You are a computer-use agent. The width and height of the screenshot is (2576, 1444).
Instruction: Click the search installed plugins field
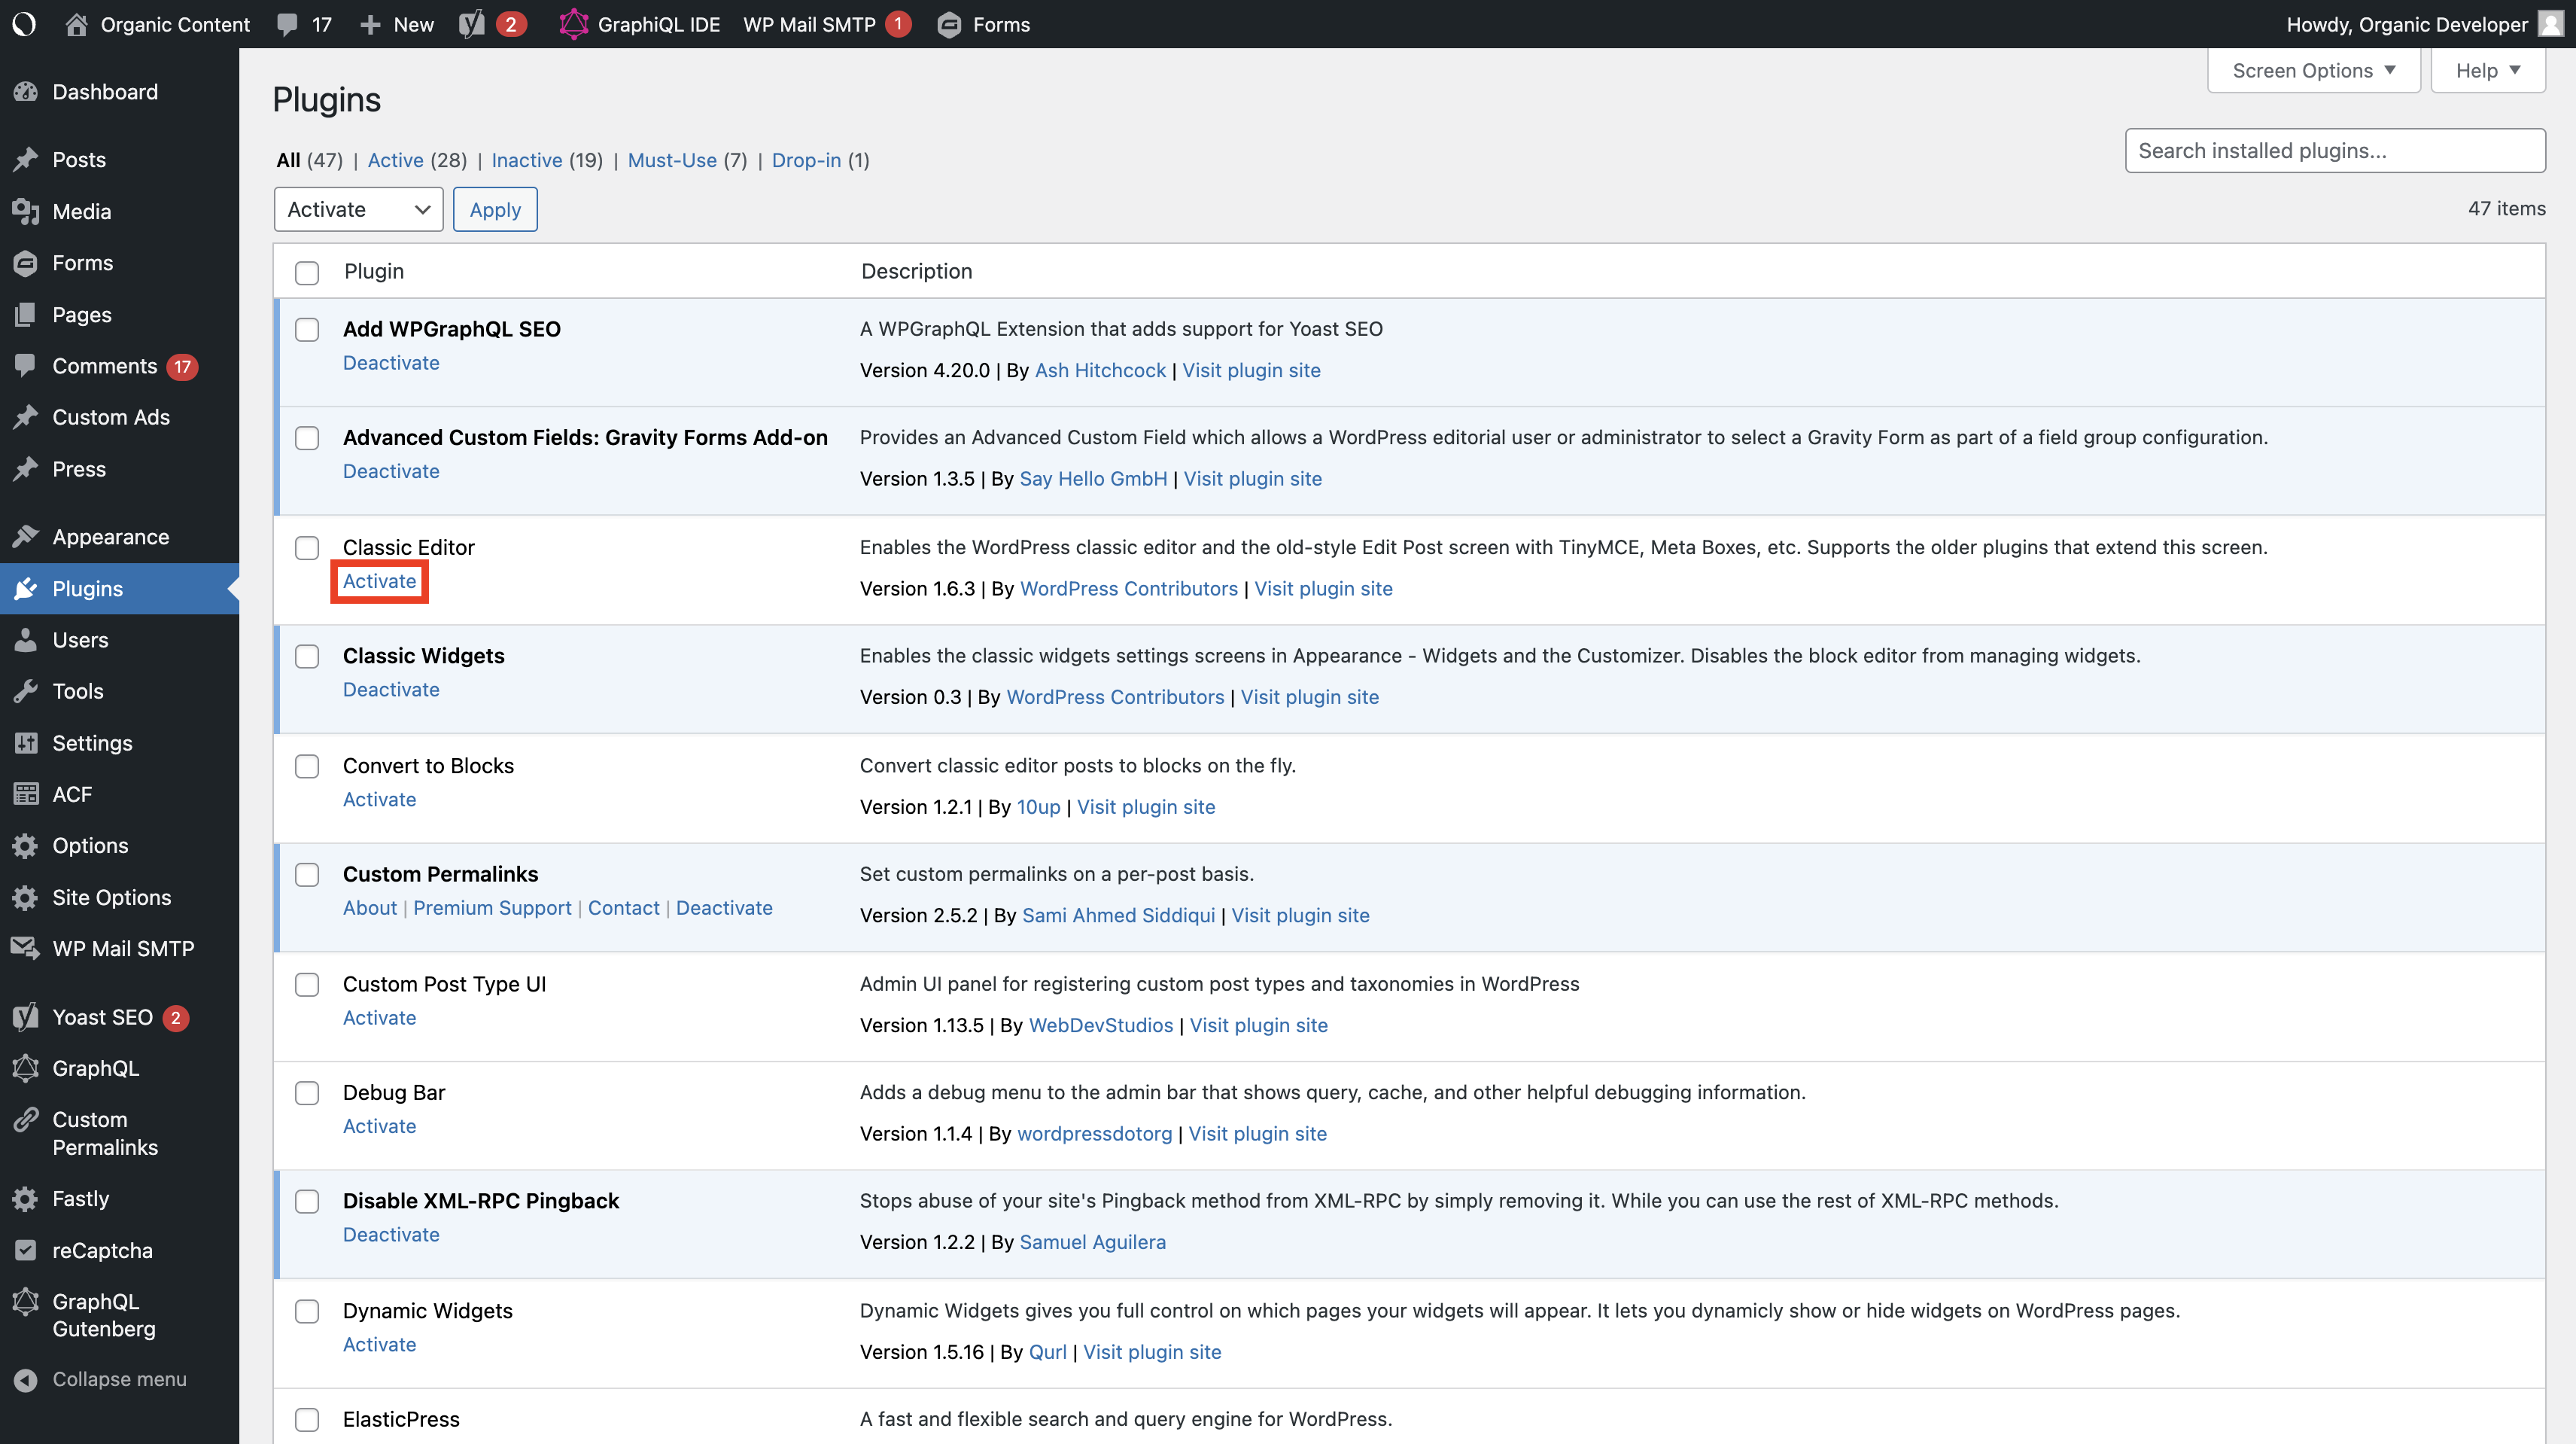point(2335,150)
